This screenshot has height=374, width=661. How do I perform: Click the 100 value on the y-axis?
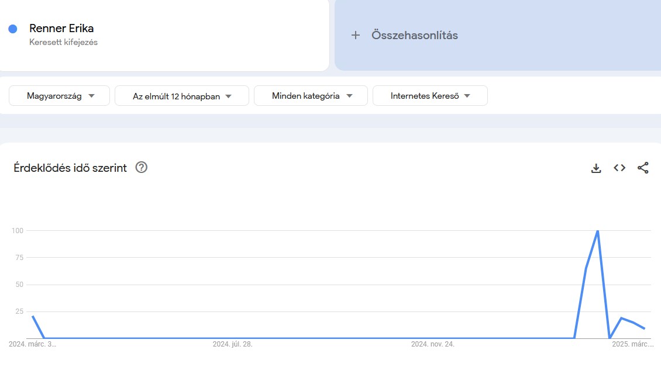(x=18, y=230)
